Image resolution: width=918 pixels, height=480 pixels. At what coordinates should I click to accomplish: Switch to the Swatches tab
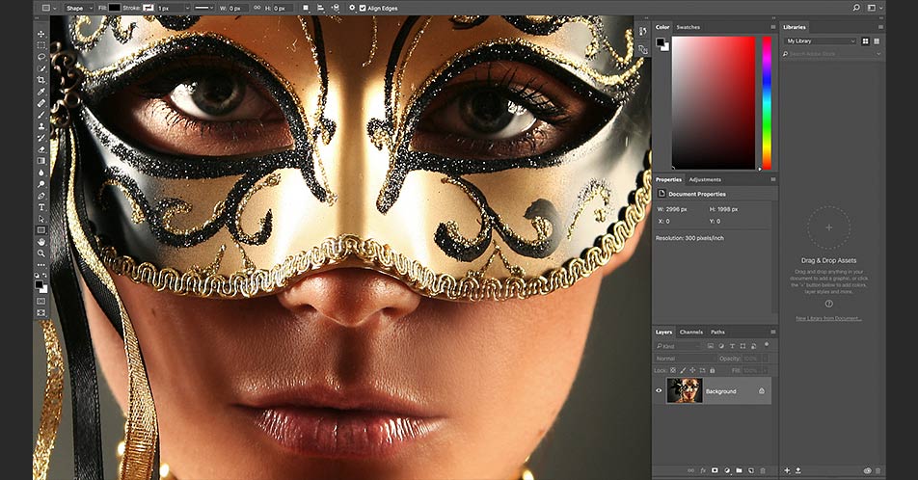click(688, 27)
